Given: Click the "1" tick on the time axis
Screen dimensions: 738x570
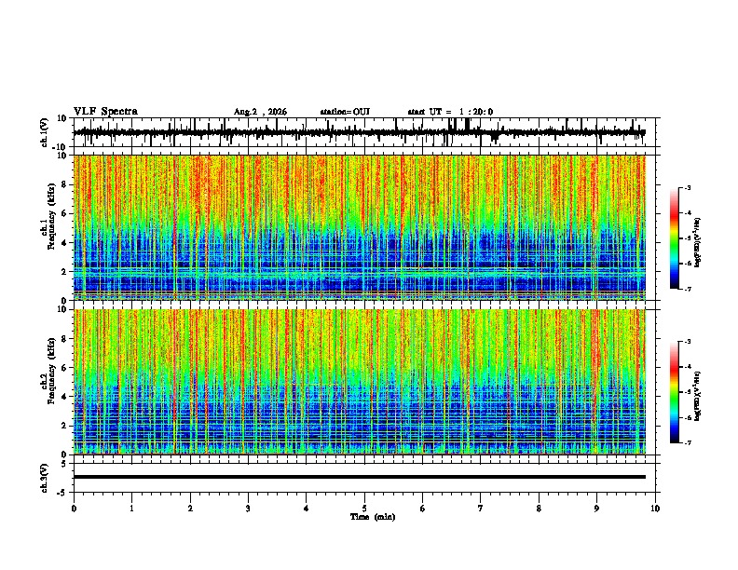Looking at the screenshot, I should tap(131, 509).
